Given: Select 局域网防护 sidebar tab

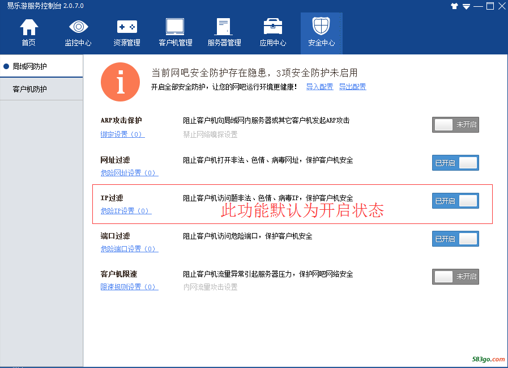Looking at the screenshot, I should (41, 66).
